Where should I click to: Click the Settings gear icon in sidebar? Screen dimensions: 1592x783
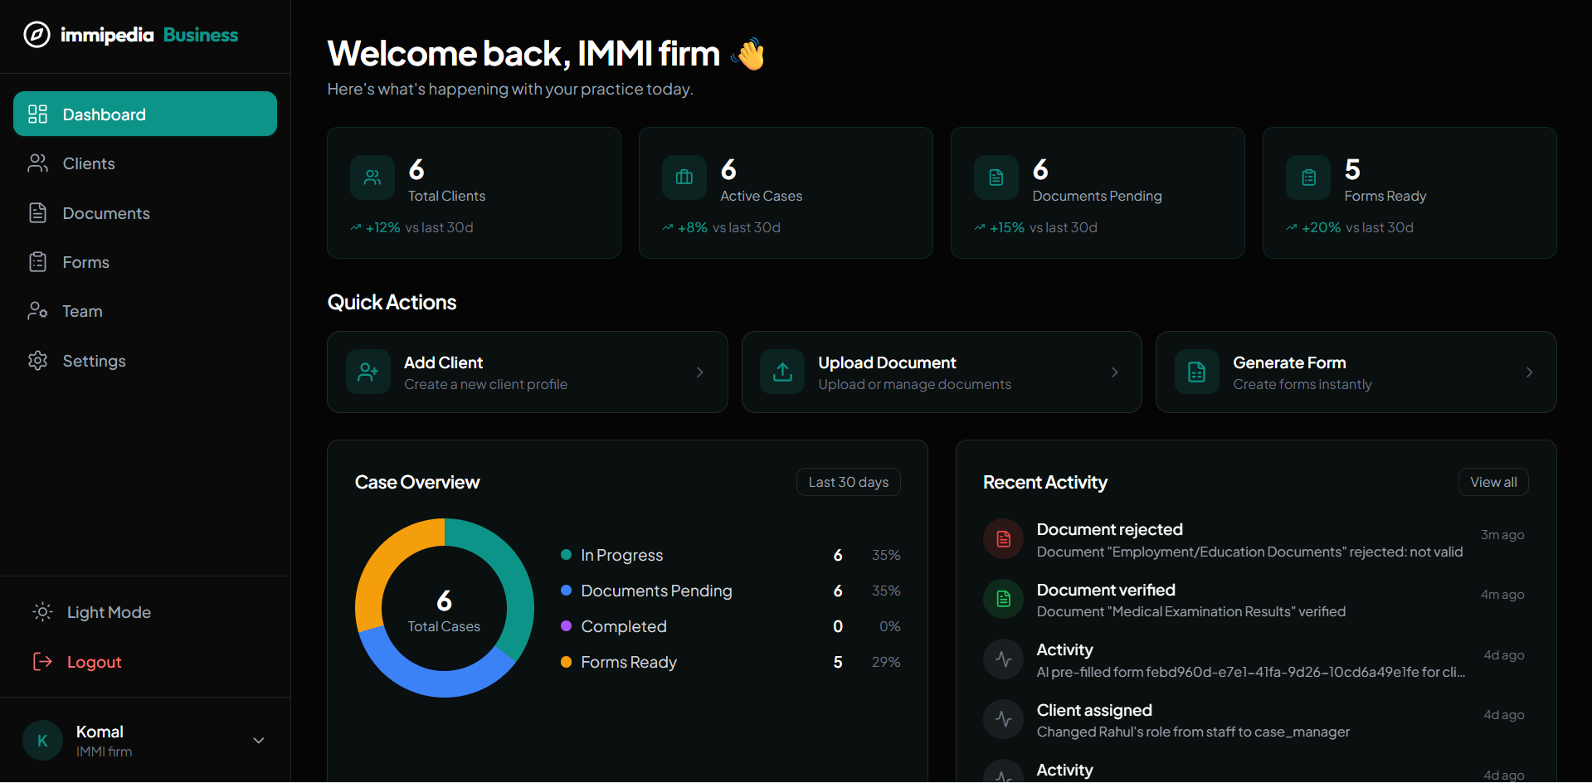pyautogui.click(x=37, y=361)
